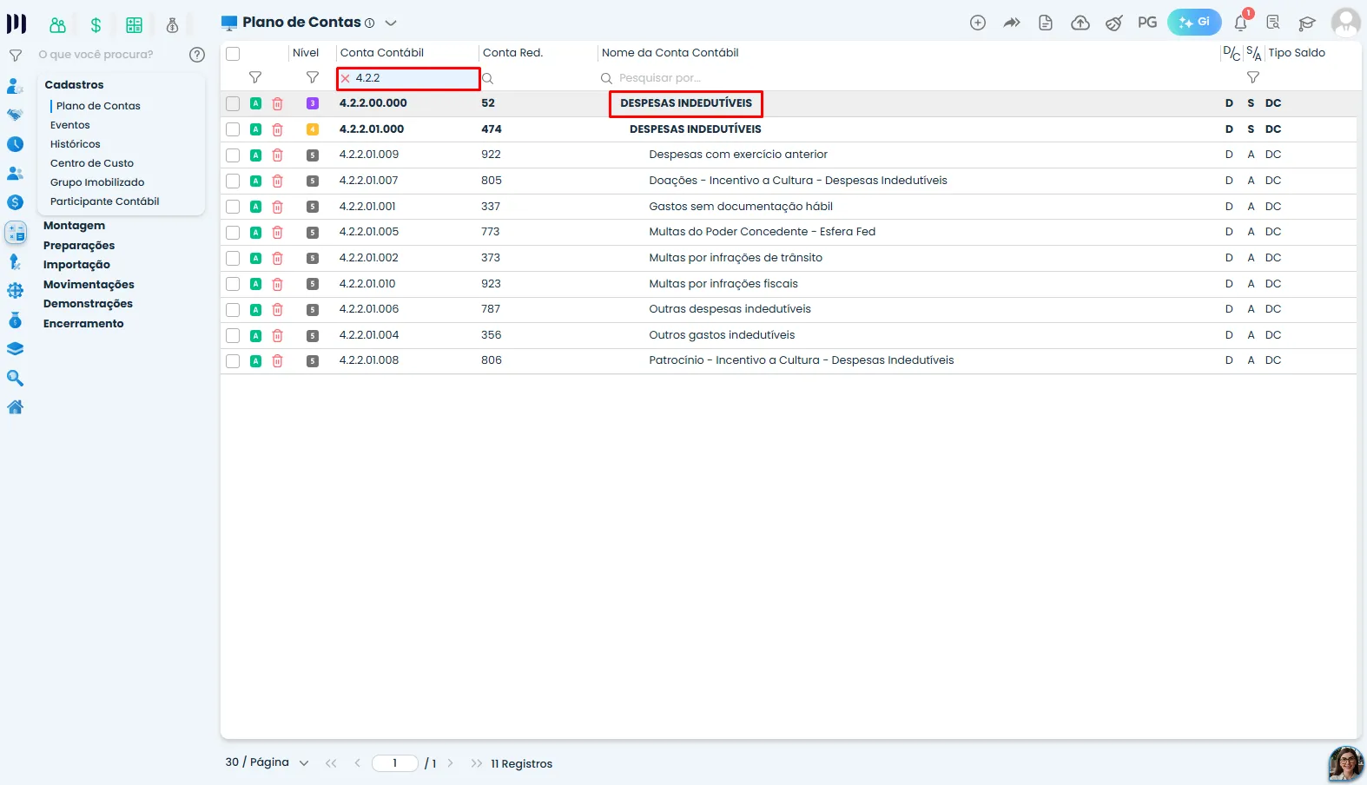Viewport: 1367px width, 785px height.
Task: Delete account 4.2.2.01.009 with its trash icon
Action: (278, 155)
